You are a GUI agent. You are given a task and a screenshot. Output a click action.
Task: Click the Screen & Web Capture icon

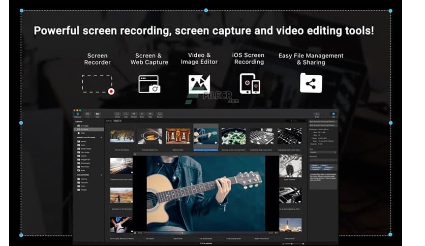[x=149, y=84]
